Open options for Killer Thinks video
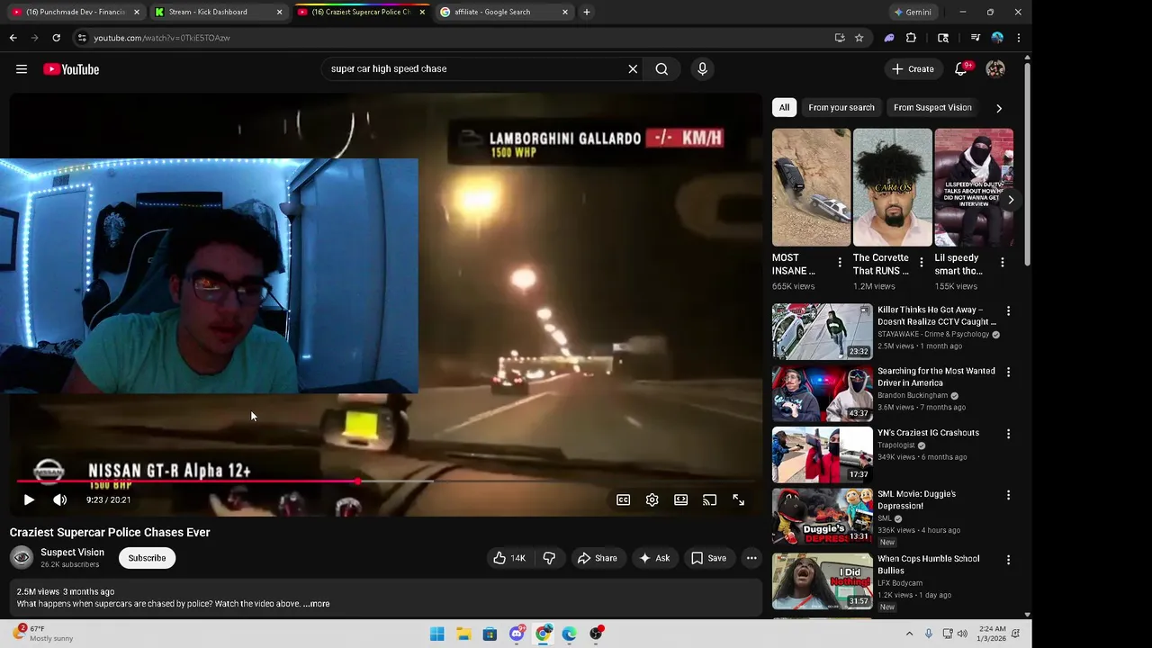Image resolution: width=1152 pixels, height=648 pixels. 1008,310
